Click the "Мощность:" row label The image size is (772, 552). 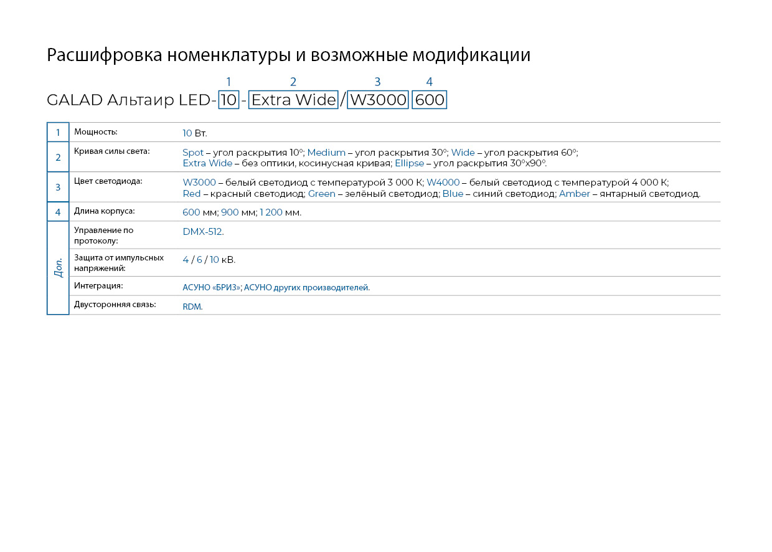click(x=96, y=132)
